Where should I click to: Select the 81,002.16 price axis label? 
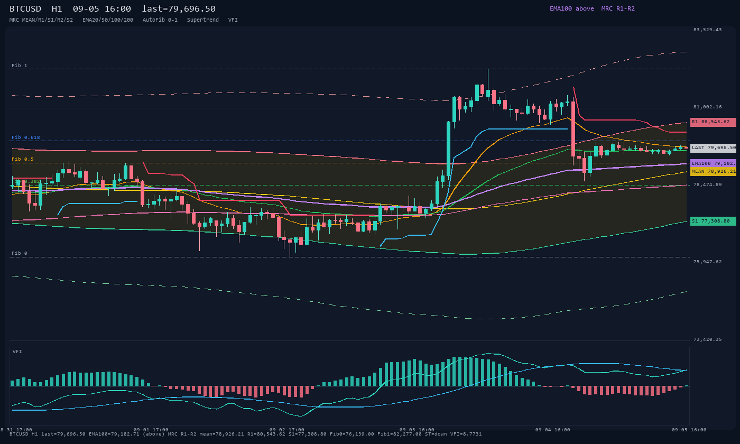pos(707,107)
